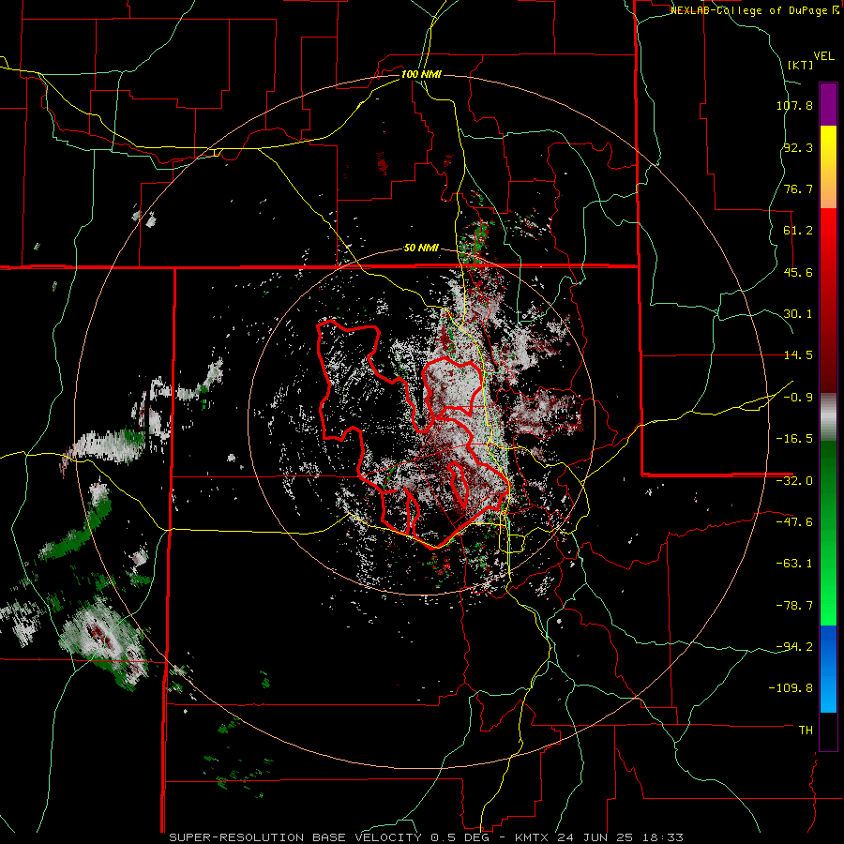Click the -16.5 velocity scale label
Viewport: 844px width, 844px height.
coord(794,439)
